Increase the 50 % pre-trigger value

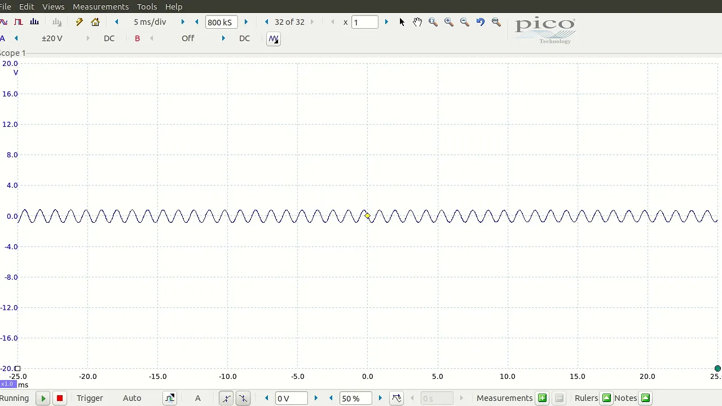(380, 398)
